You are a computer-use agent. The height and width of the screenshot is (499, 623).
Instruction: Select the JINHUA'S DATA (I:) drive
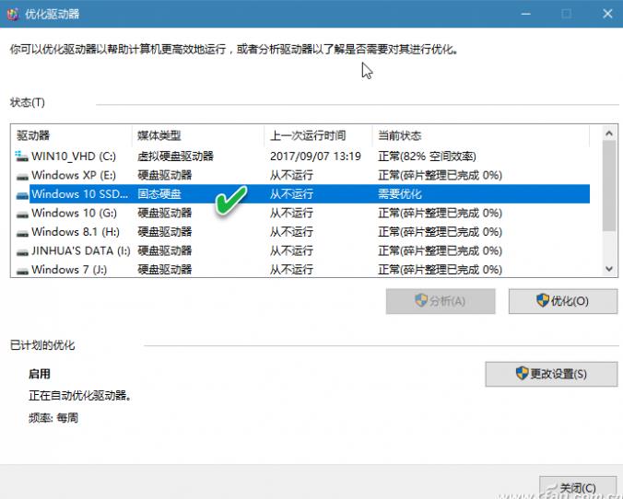[302, 250]
